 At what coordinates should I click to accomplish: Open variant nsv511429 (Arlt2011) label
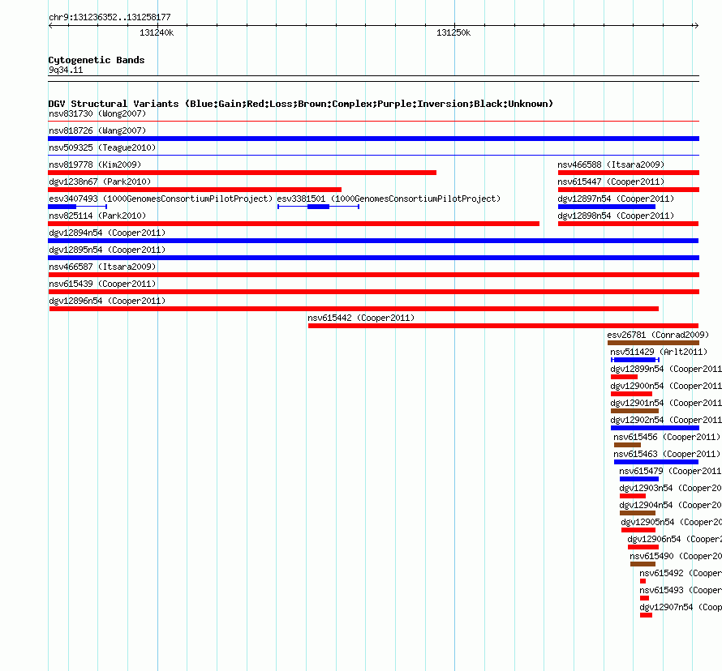tap(659, 352)
